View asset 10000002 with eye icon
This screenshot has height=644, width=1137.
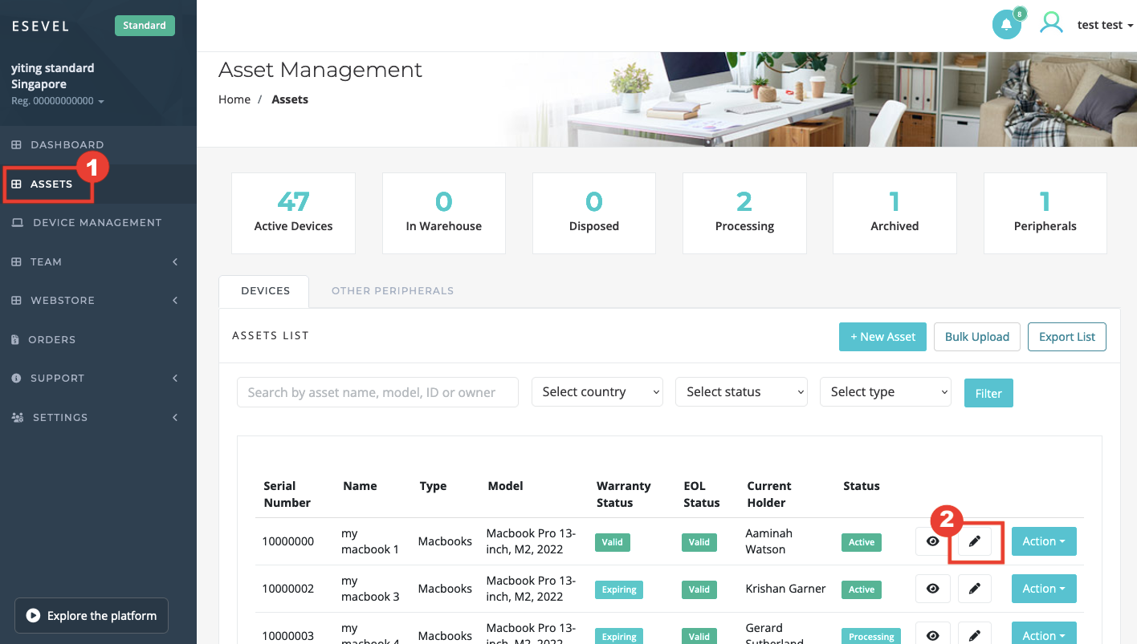(x=933, y=589)
